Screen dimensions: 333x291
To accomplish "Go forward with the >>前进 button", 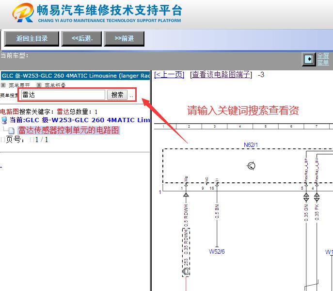I will tap(124, 39).
